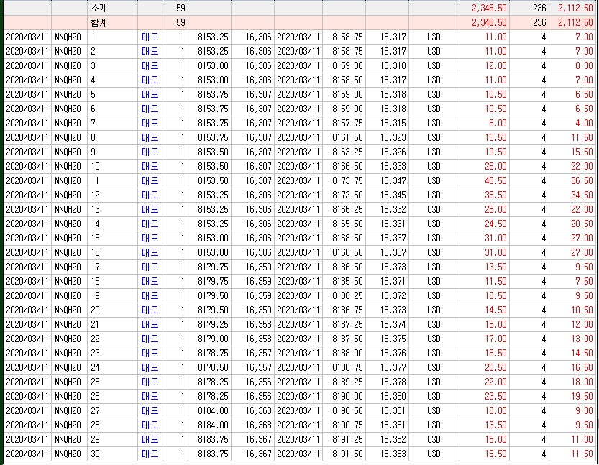Image resolution: width=599 pixels, height=465 pixels.
Task: Select exit price 8165.50 in row 14
Action: pos(347,224)
